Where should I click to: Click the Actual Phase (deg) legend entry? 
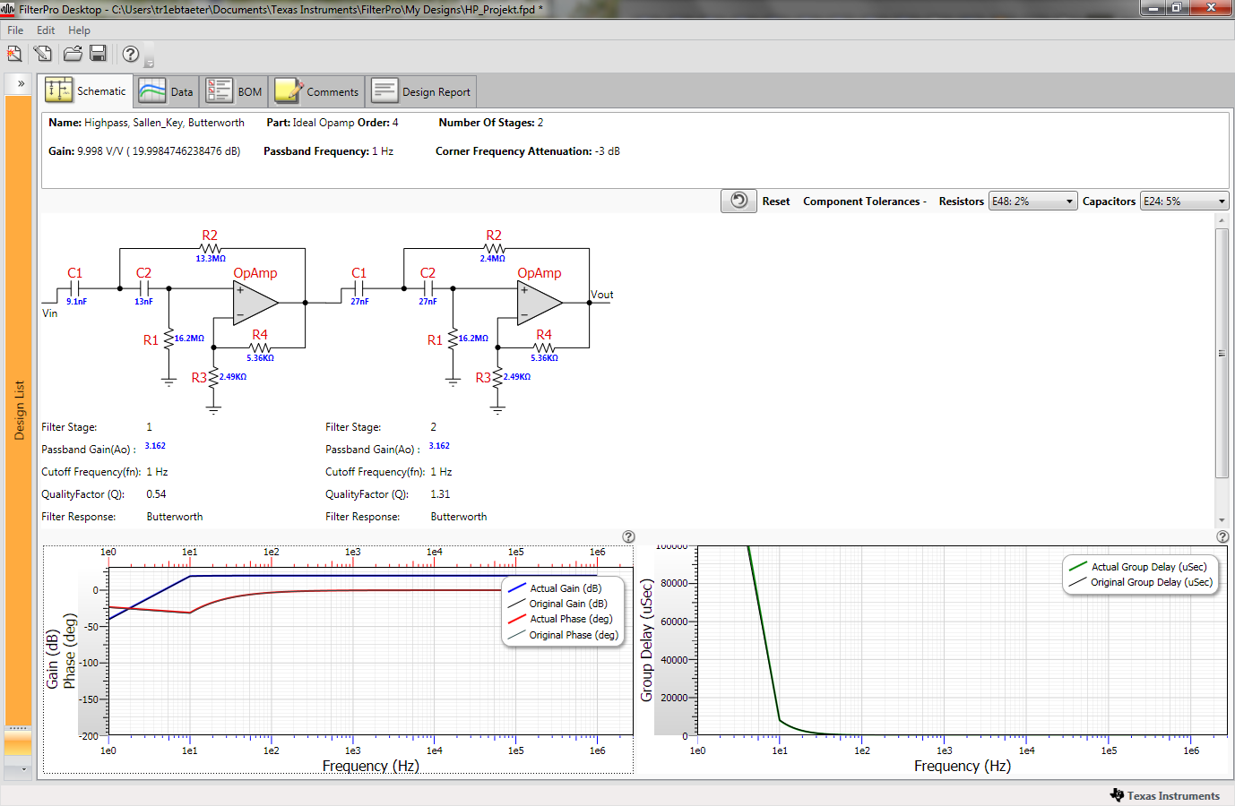(x=560, y=619)
